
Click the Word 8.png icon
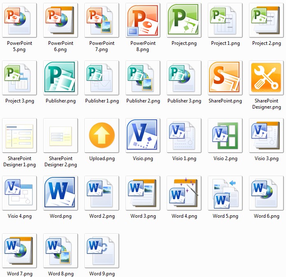(x=60, y=251)
